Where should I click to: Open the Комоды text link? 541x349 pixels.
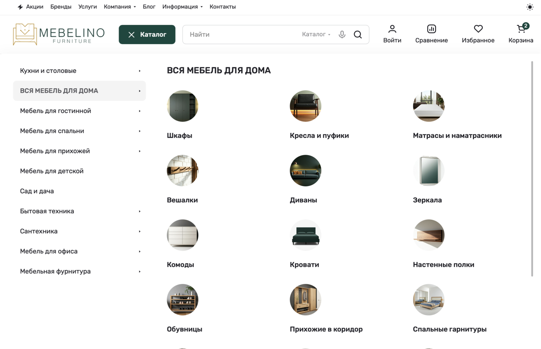pyautogui.click(x=180, y=265)
